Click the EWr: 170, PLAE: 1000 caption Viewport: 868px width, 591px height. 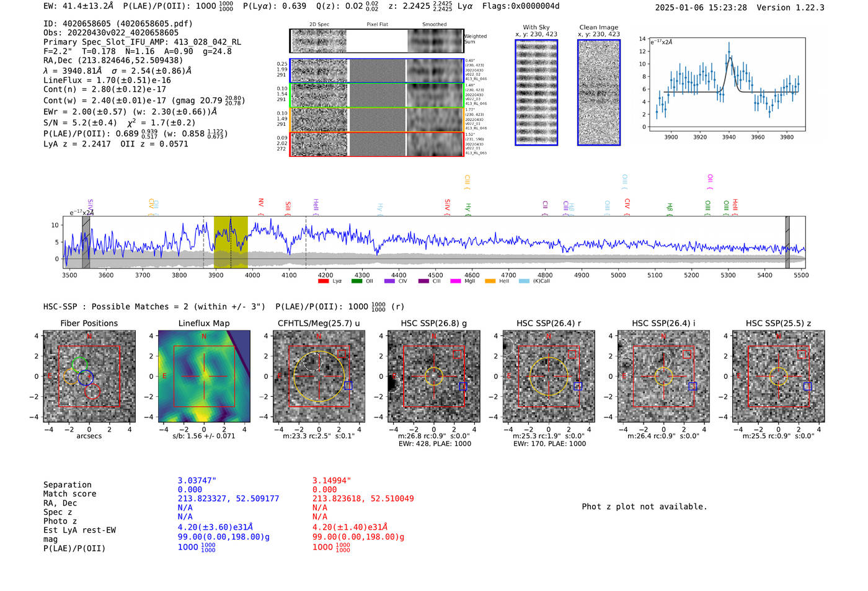(x=549, y=444)
